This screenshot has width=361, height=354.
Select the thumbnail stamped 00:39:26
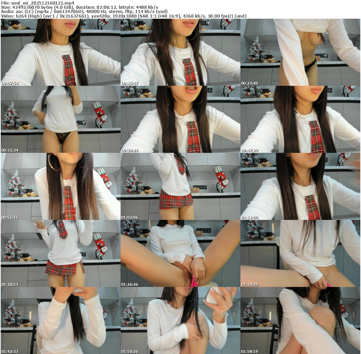click(180, 119)
